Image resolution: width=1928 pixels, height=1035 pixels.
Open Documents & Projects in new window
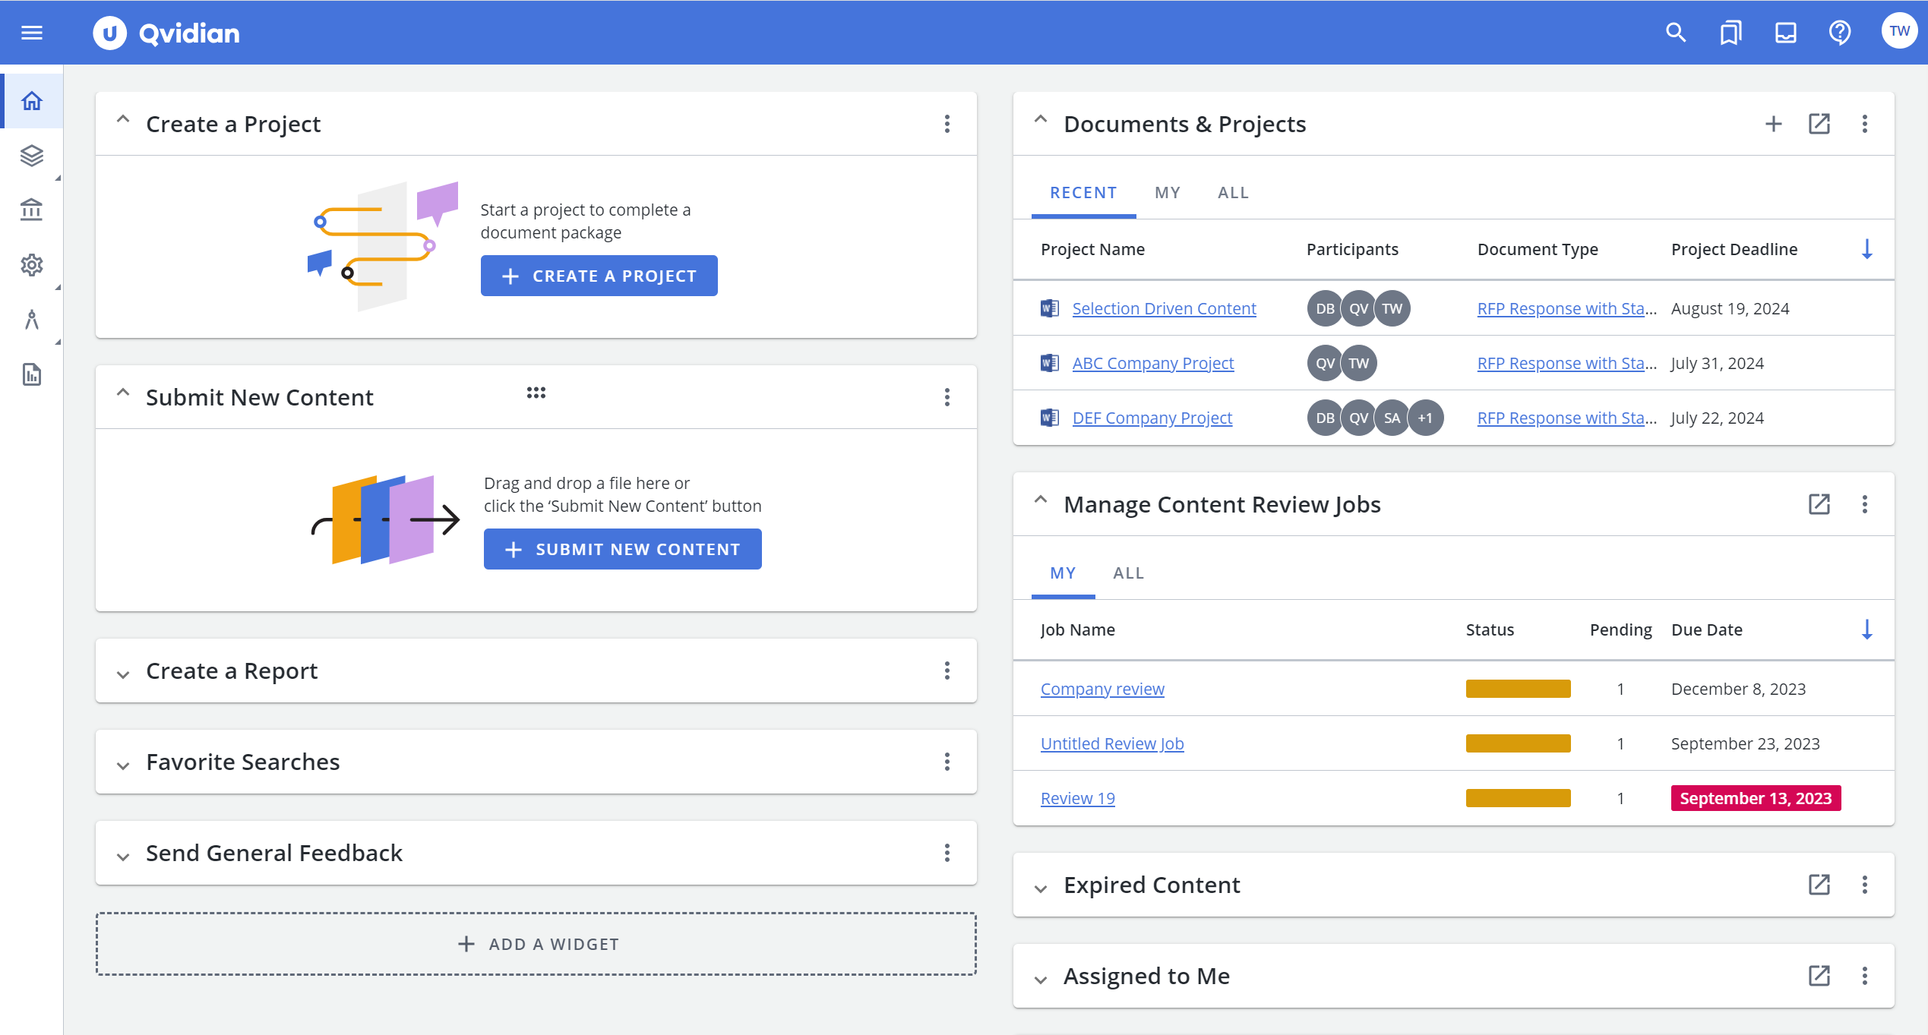(1819, 124)
